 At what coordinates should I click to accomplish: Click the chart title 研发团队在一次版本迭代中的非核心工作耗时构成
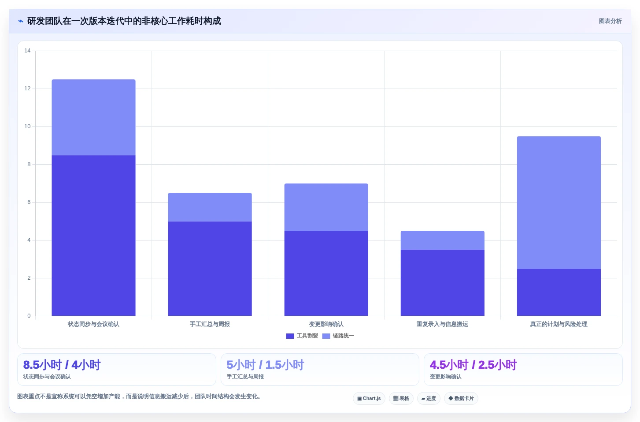pos(124,21)
